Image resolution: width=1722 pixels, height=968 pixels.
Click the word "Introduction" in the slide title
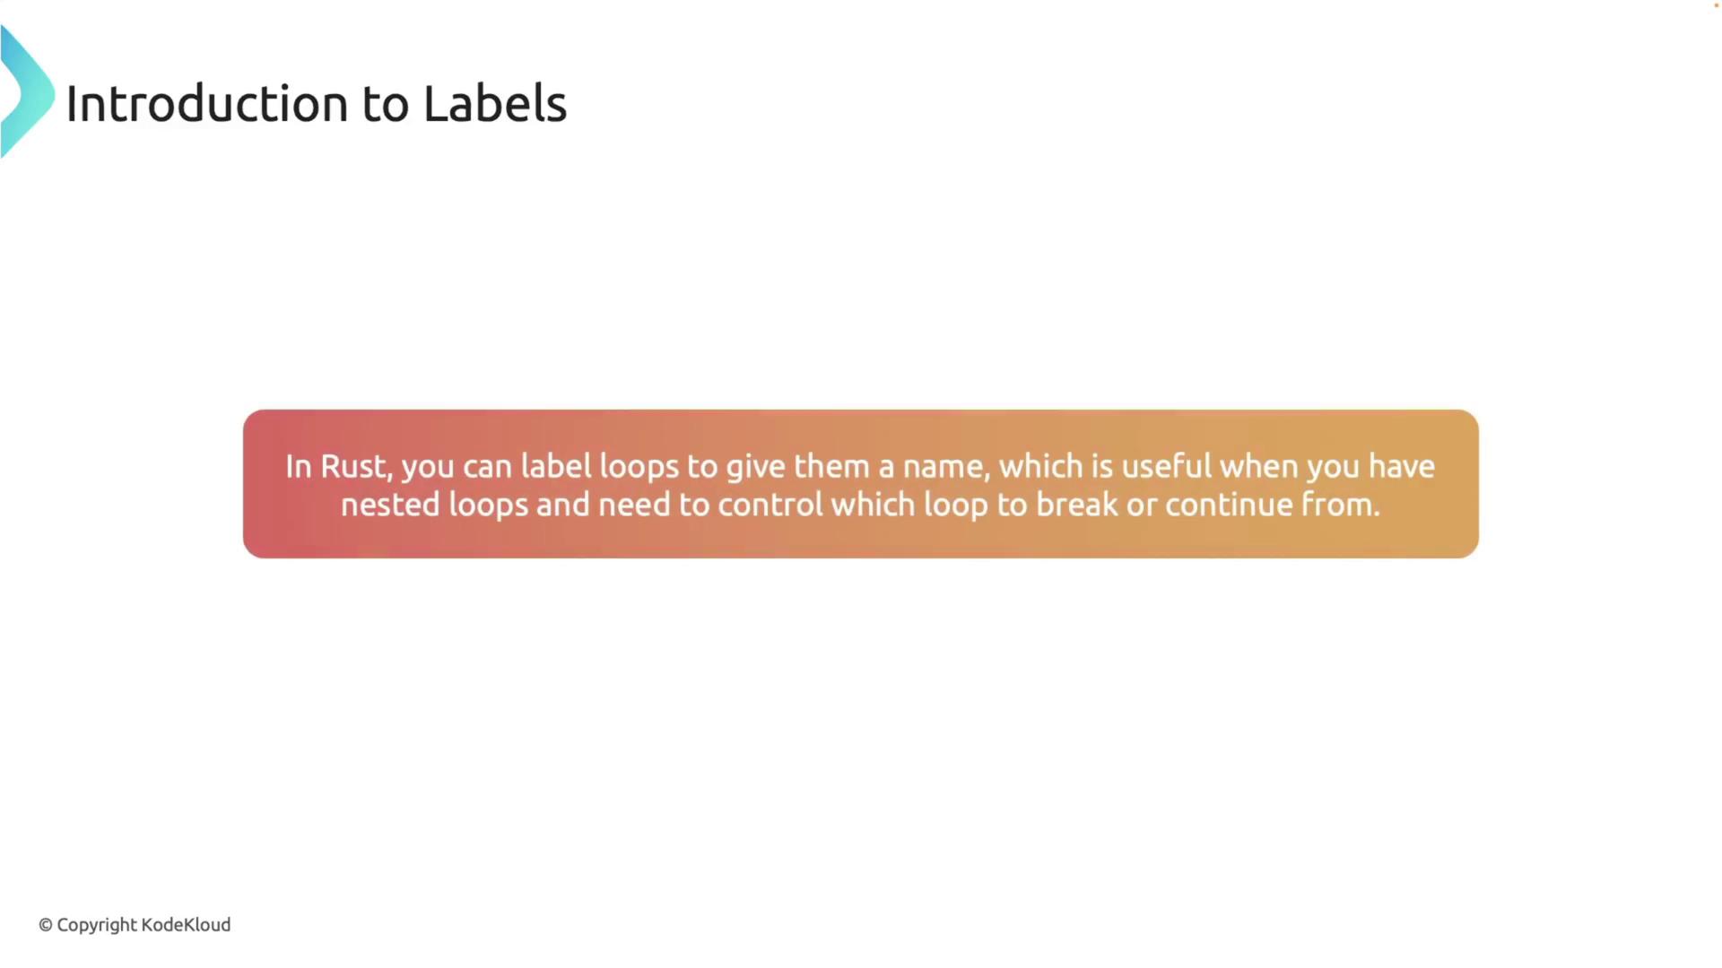tap(207, 104)
